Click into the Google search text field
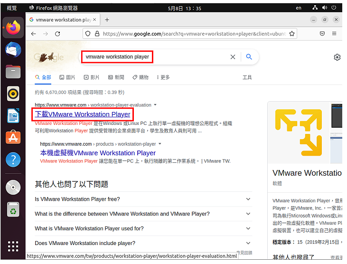Screen dimensions: 347x264 pyautogui.click(x=155, y=57)
